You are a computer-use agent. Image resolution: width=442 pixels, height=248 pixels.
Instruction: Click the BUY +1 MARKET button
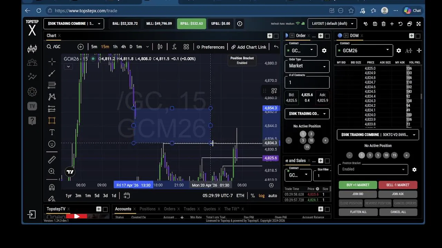coord(358,185)
